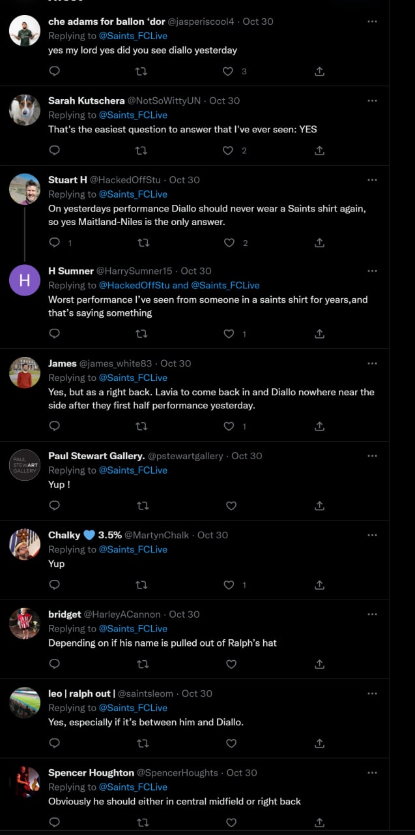Open Spencer Houghton's profile name
The height and width of the screenshot is (835, 415).
point(91,772)
